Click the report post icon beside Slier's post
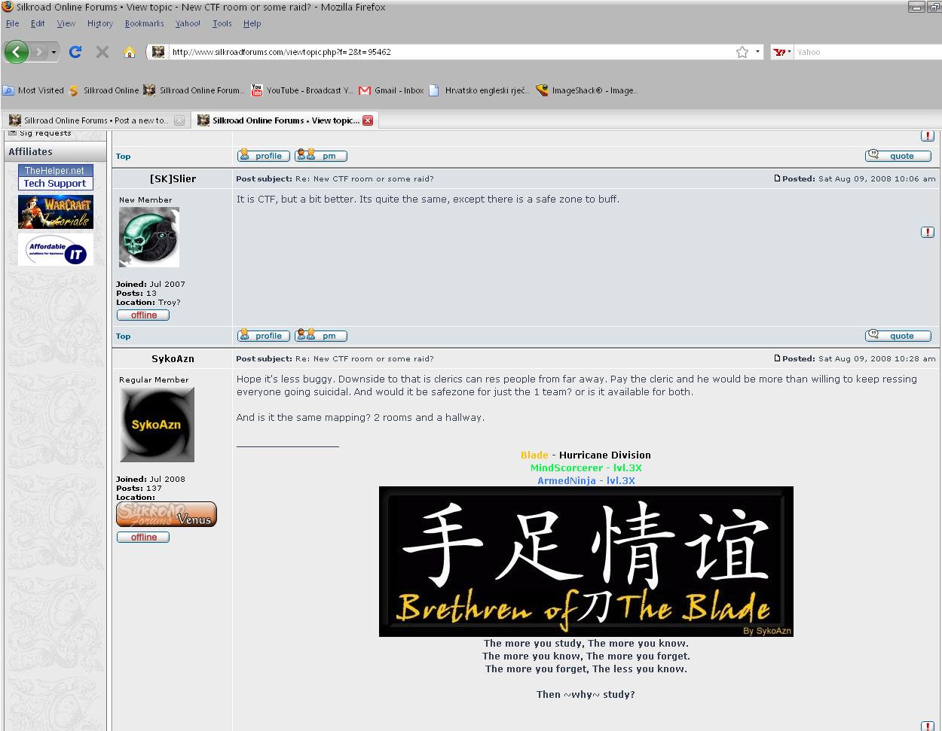The image size is (942, 731). pyautogui.click(x=928, y=232)
